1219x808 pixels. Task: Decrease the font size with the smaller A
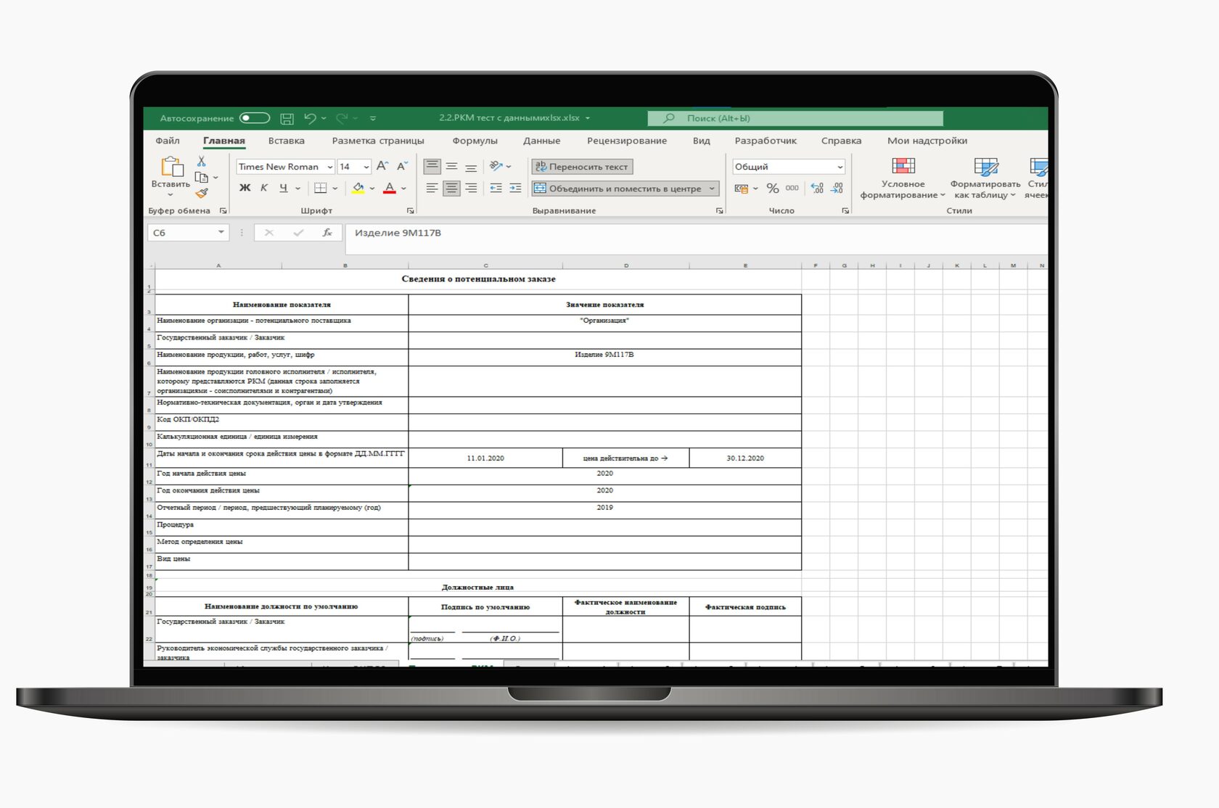402,166
